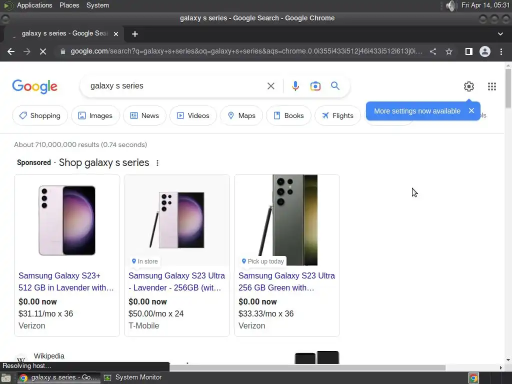Switch to the Flights results
This screenshot has height=384, width=512.
pyautogui.click(x=337, y=115)
